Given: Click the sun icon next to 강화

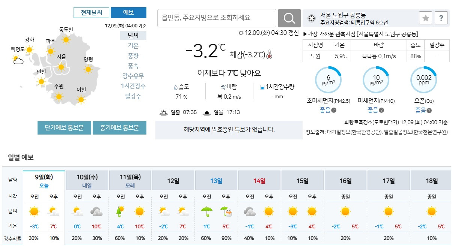Looking at the screenshot, I should (30, 49).
